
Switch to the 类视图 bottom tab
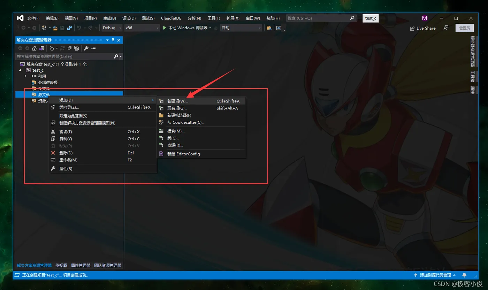tap(61, 265)
